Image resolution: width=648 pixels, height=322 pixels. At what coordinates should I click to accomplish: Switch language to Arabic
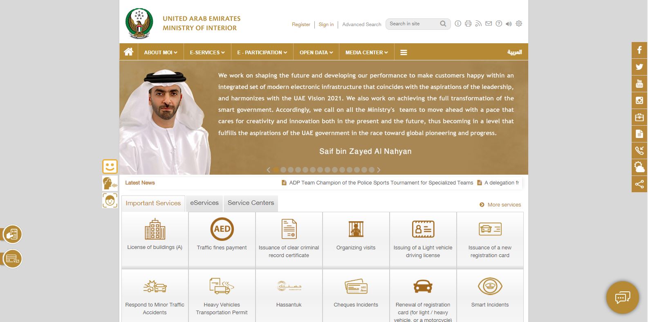point(514,52)
